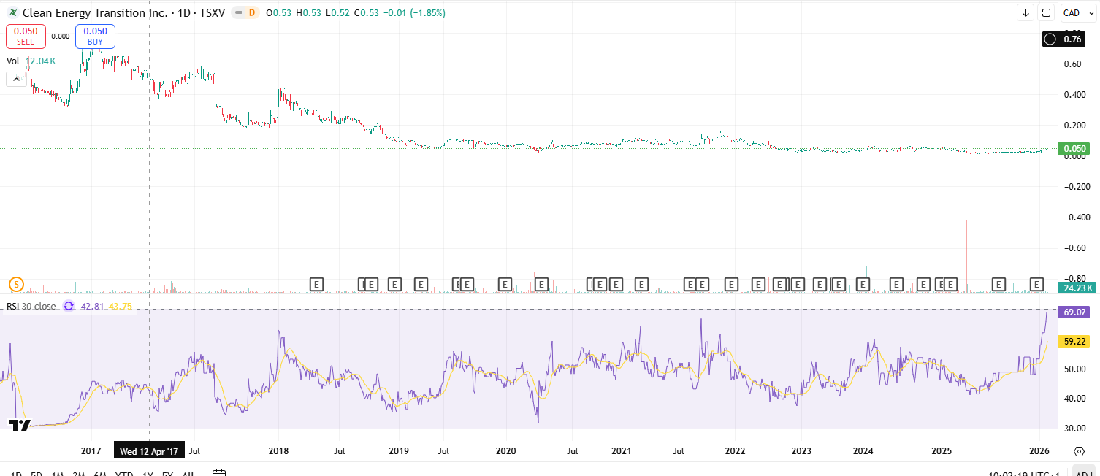Image resolution: width=1100 pixels, height=476 pixels.
Task: Click the plus icon beside 0.76 price
Action: (x=1050, y=39)
